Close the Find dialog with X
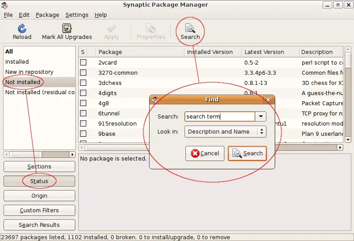 (x=268, y=99)
